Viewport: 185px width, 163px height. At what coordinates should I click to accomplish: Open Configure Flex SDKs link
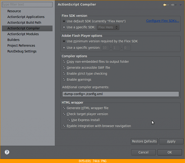point(163,21)
